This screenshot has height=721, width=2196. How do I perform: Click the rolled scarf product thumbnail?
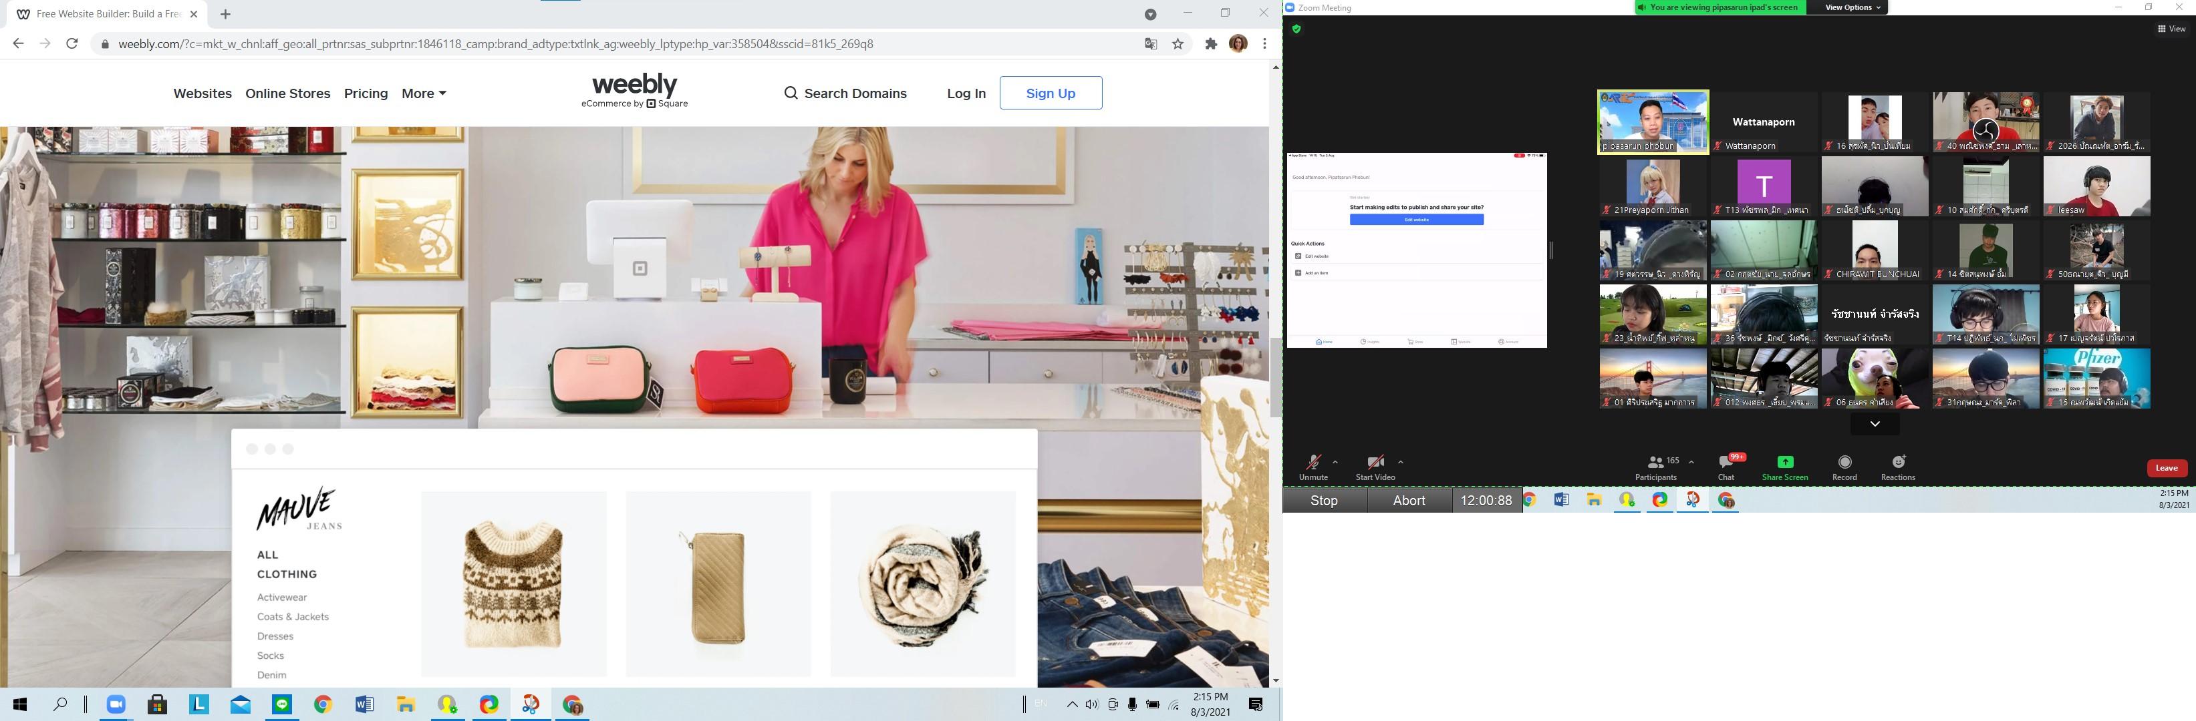coord(922,584)
